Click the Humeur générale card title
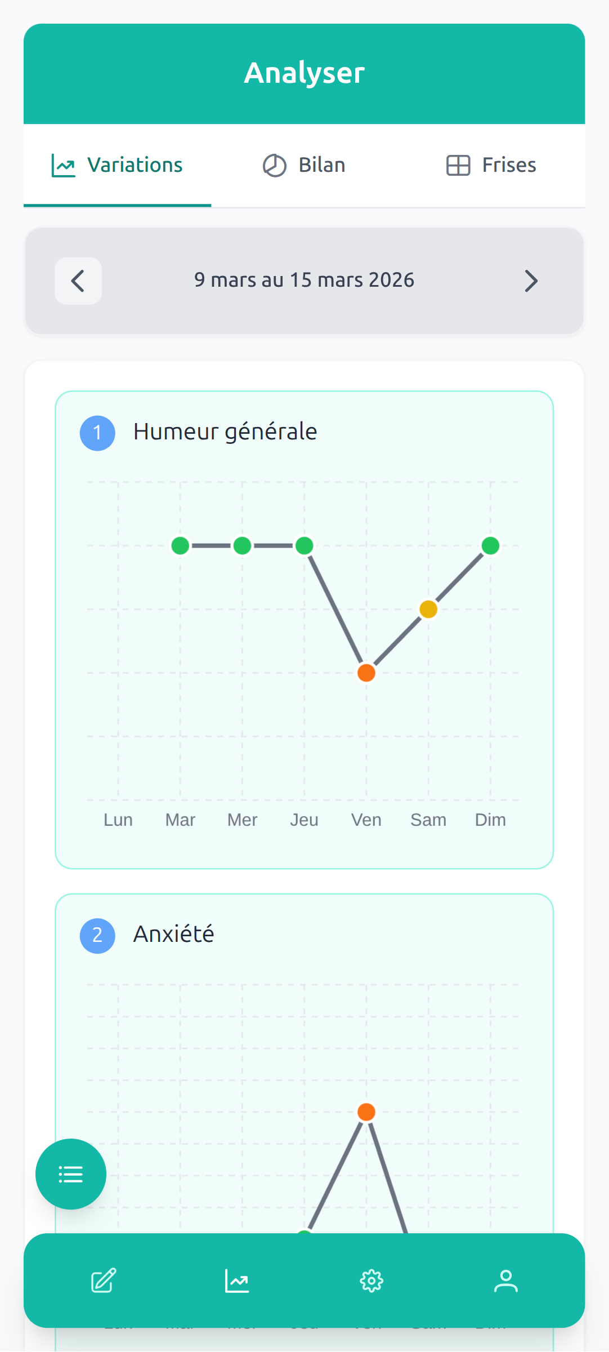609x1352 pixels. pos(225,432)
